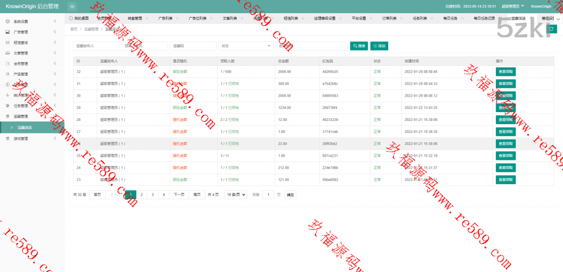563x272 pixels.
Task: Open the 状态 filter dropdown
Action: 245,46
